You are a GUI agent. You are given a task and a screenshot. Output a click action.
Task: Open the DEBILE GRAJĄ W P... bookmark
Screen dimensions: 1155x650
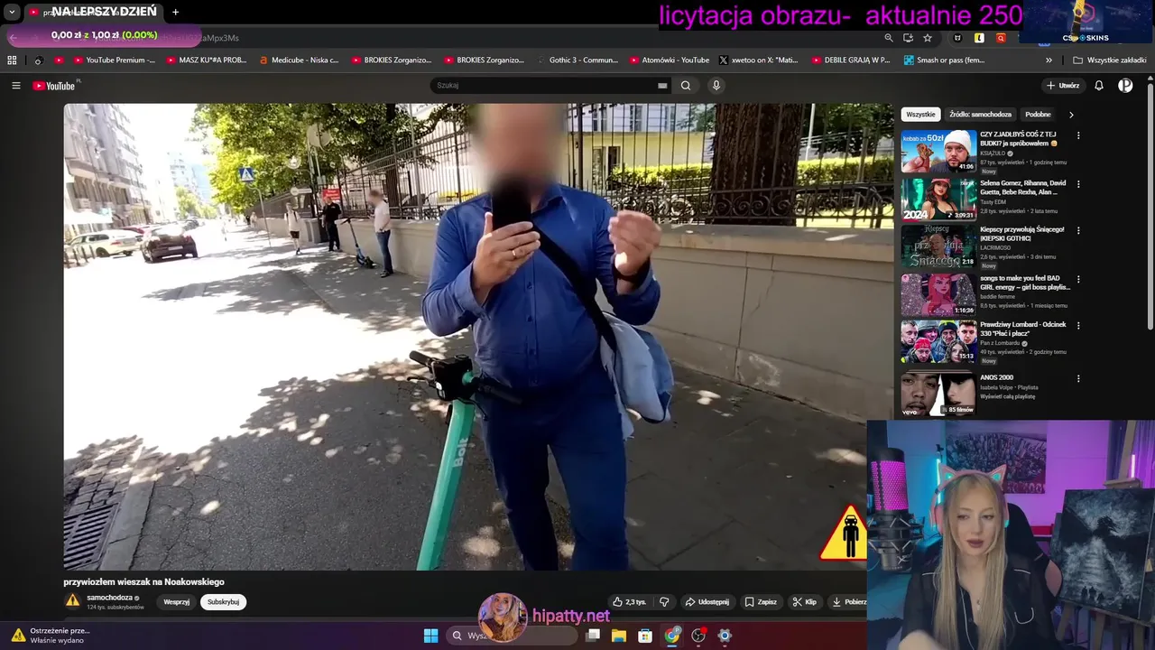tap(850, 60)
